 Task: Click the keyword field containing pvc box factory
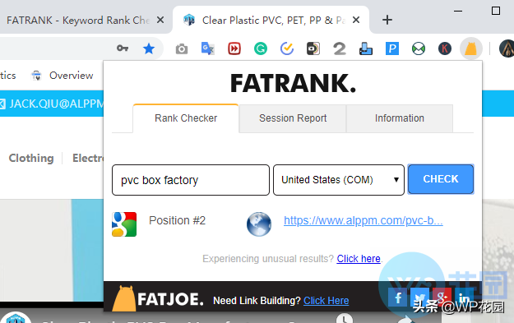191,180
